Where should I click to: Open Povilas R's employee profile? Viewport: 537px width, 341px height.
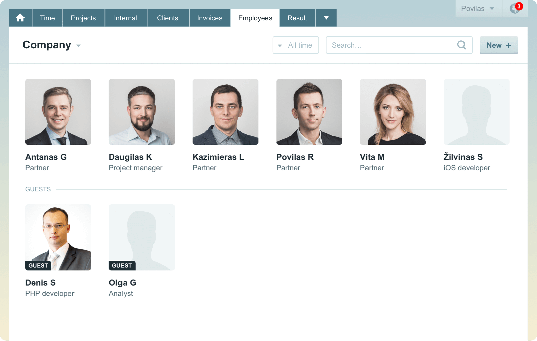(x=309, y=112)
